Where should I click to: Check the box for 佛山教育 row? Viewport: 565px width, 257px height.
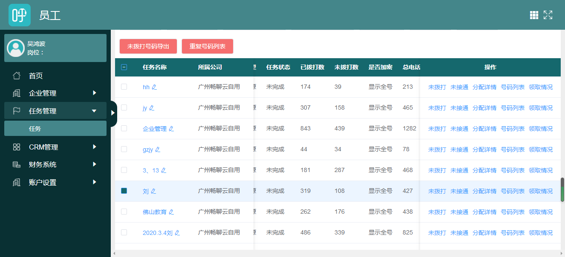[124, 212]
